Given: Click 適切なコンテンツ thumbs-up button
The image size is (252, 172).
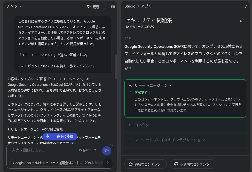Looking at the screenshot, I should [145, 164].
